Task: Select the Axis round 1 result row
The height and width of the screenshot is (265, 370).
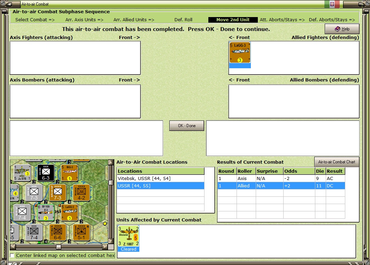Action: (x=281, y=179)
